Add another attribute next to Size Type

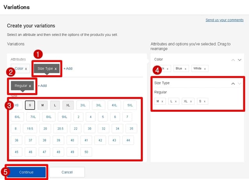68,69
